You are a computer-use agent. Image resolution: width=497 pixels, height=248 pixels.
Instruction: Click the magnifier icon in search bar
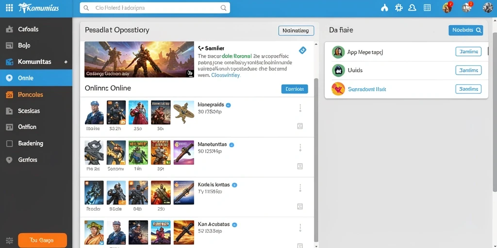pyautogui.click(x=223, y=8)
